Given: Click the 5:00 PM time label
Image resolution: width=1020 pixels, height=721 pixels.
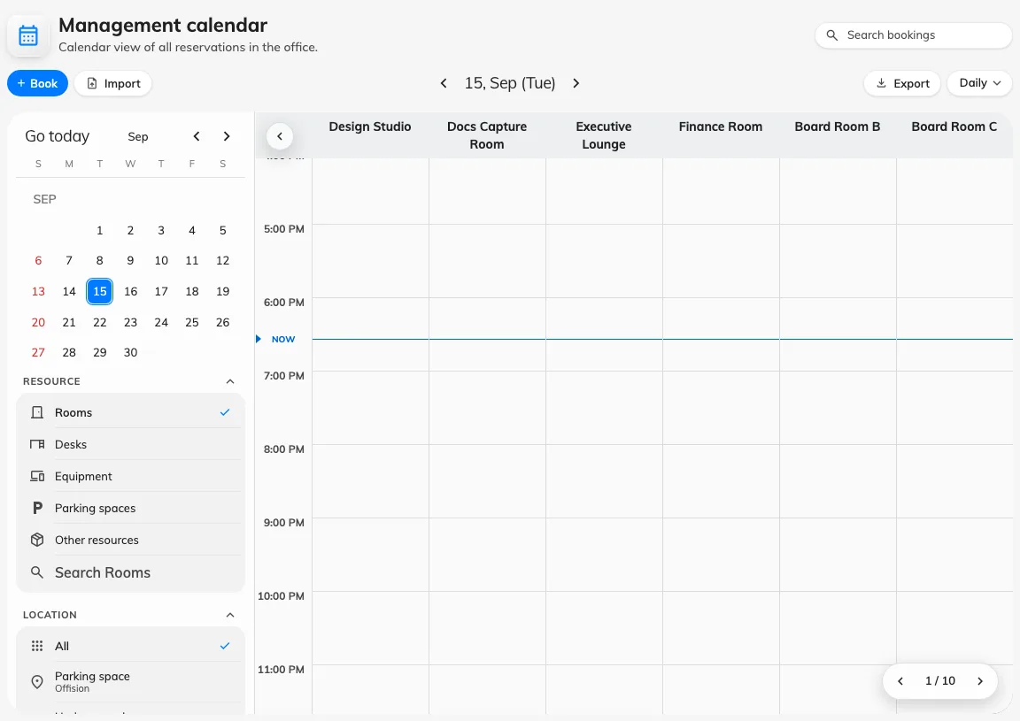Looking at the screenshot, I should click(283, 229).
